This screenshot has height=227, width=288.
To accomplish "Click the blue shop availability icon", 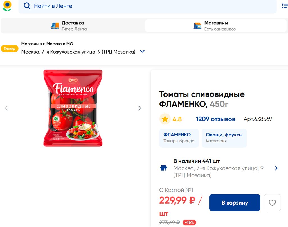I will (163, 168).
